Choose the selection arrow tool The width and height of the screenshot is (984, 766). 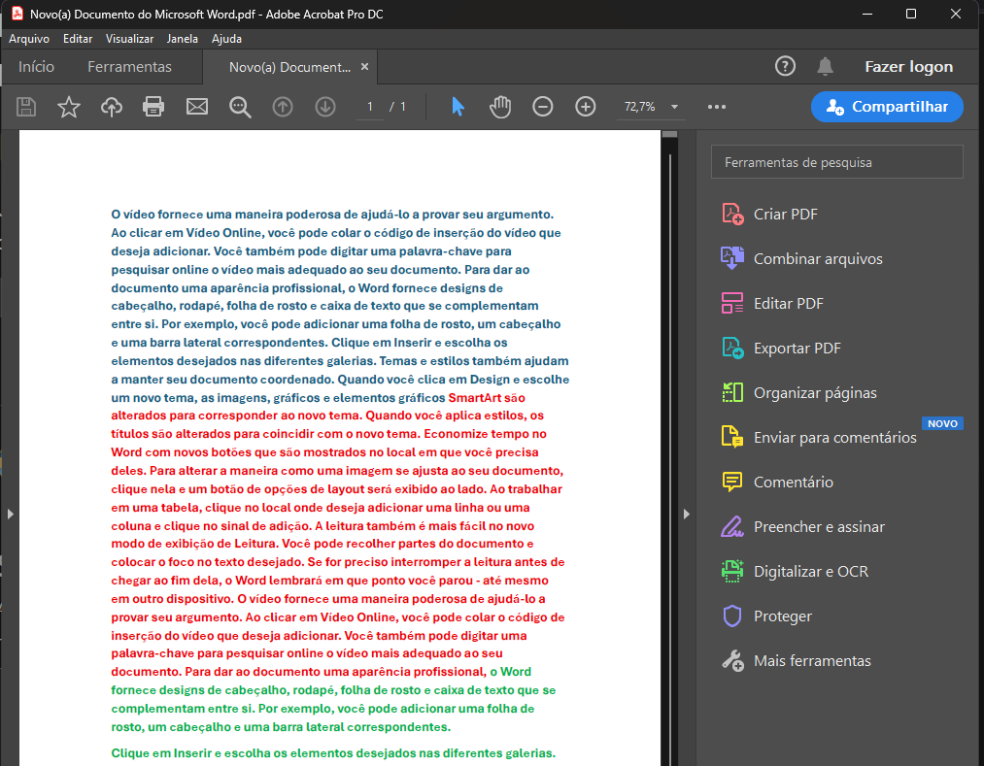tap(458, 107)
